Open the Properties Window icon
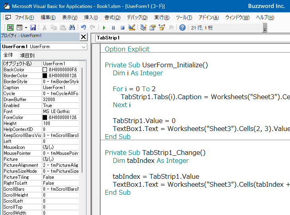Viewport: 290px width, 215px height. coord(153,28)
